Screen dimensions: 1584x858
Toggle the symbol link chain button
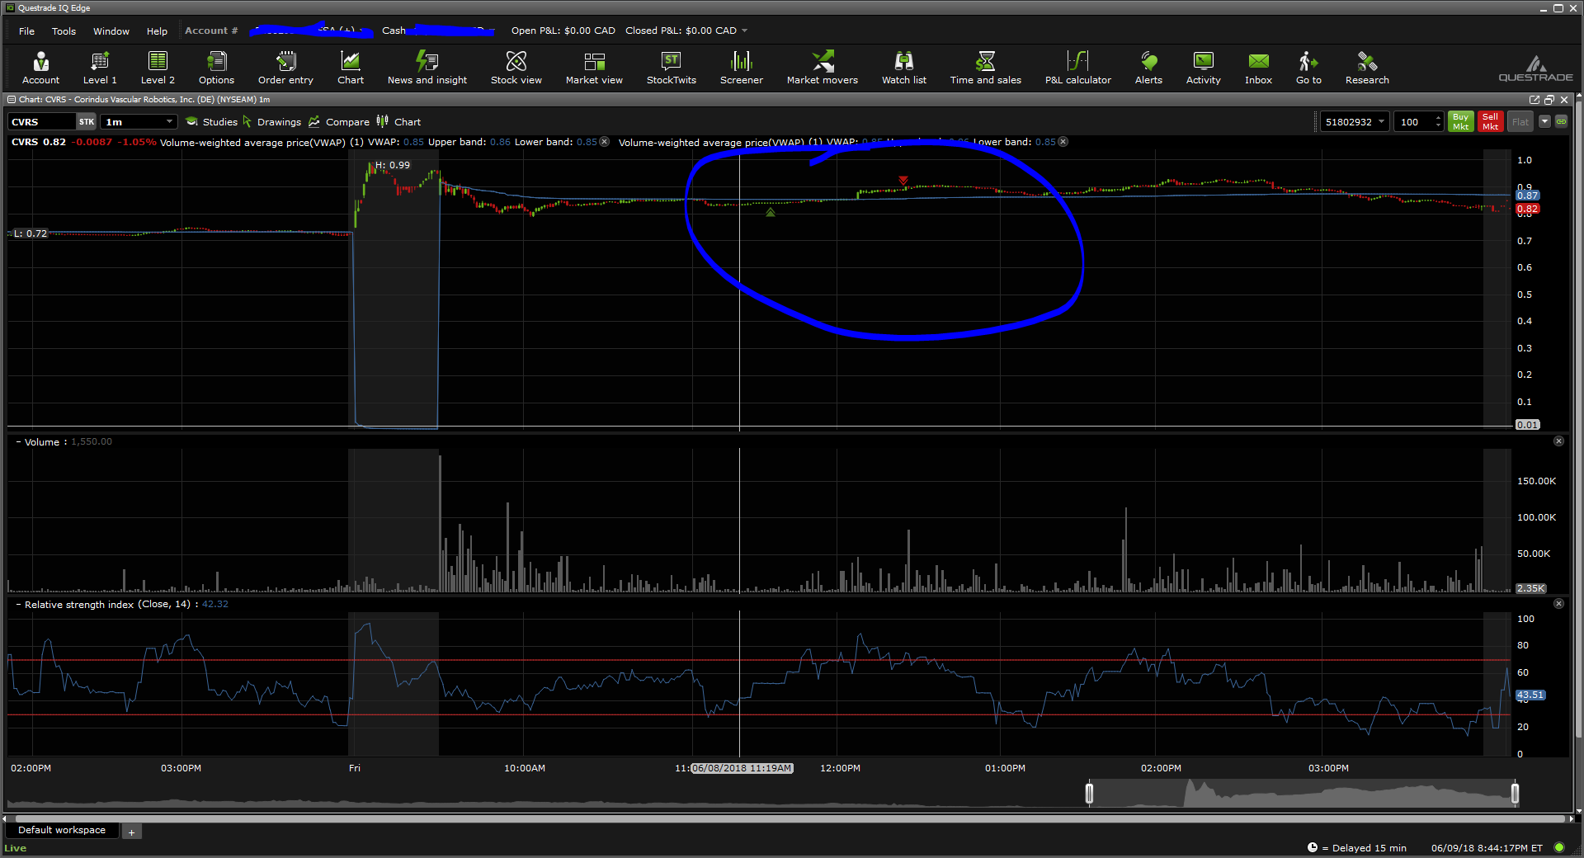click(1561, 121)
